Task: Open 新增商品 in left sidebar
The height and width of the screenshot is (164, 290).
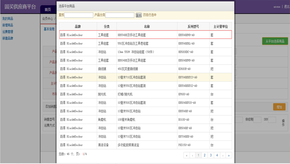Action: point(8,25)
